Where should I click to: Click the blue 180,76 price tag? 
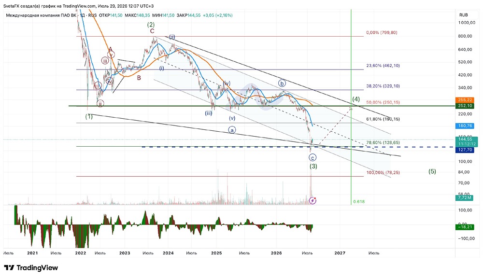pos(465,125)
